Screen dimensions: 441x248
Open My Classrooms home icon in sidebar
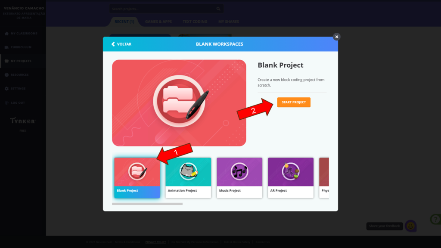click(7, 34)
